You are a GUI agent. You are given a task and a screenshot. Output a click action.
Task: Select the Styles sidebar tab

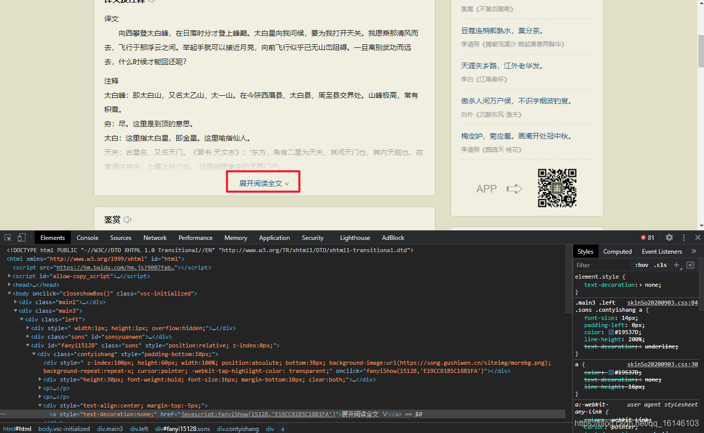585,251
